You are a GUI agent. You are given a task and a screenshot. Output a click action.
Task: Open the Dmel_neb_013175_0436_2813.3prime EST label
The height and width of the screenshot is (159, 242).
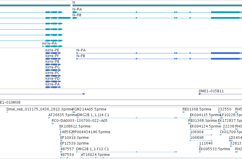pos(40,109)
